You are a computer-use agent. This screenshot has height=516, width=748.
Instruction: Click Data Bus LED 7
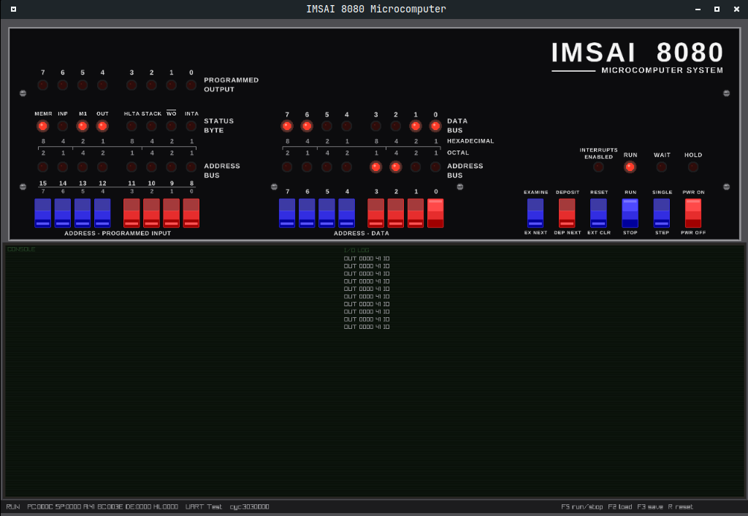tap(287, 126)
